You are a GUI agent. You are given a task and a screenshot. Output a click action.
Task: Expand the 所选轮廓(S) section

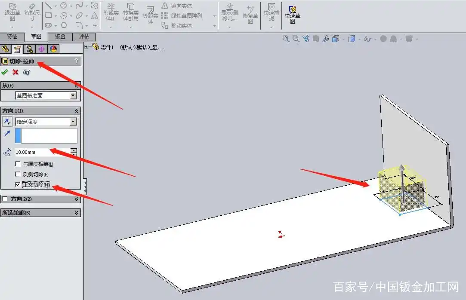pos(76,213)
